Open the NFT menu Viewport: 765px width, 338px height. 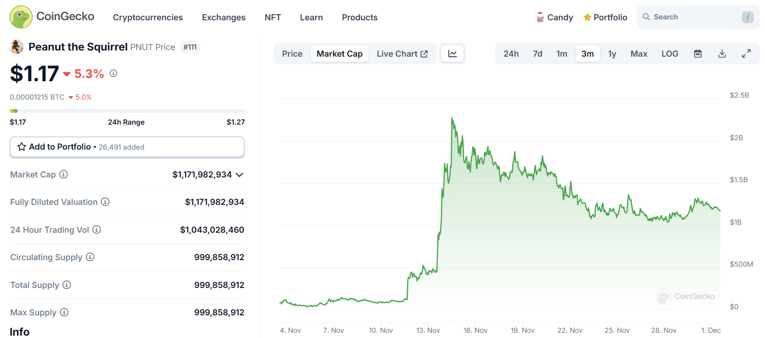(x=273, y=17)
